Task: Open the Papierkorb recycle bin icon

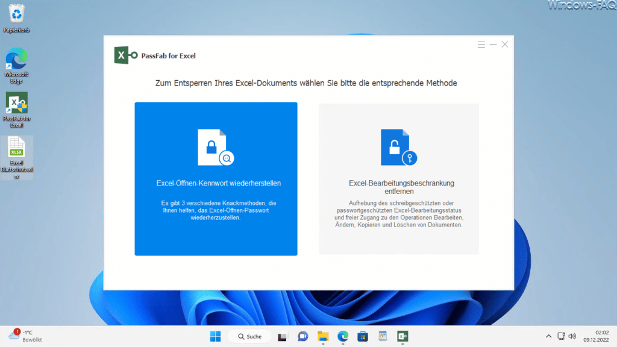Action: tap(16, 17)
